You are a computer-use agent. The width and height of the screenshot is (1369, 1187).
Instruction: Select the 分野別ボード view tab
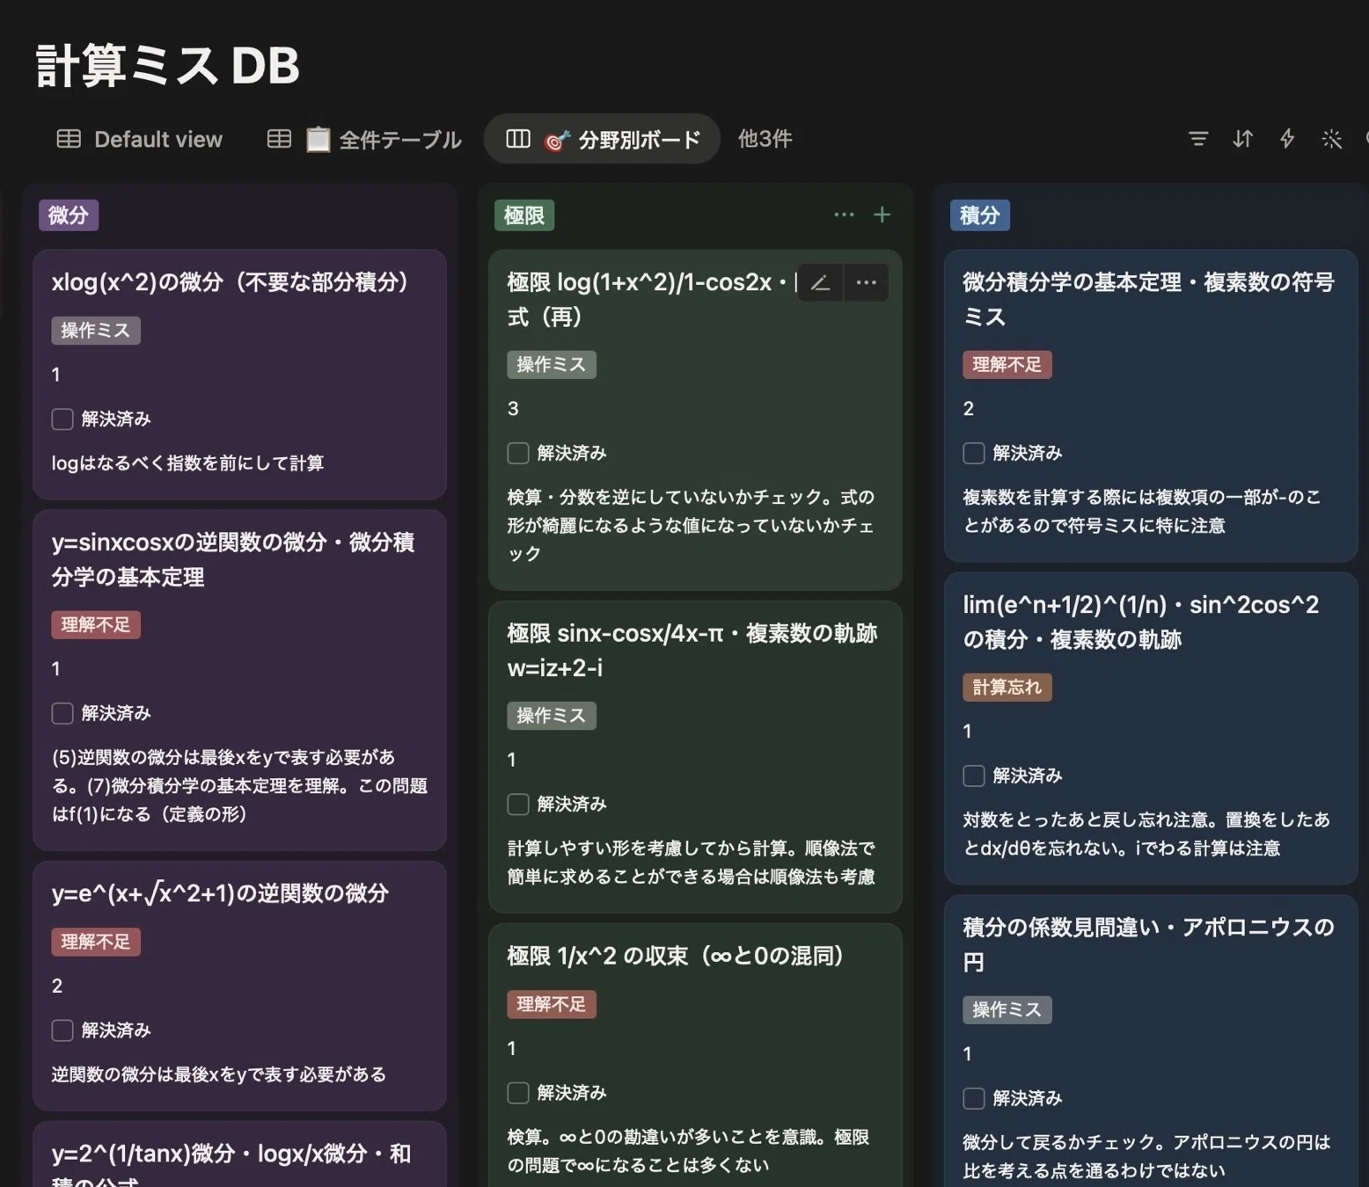(x=603, y=139)
